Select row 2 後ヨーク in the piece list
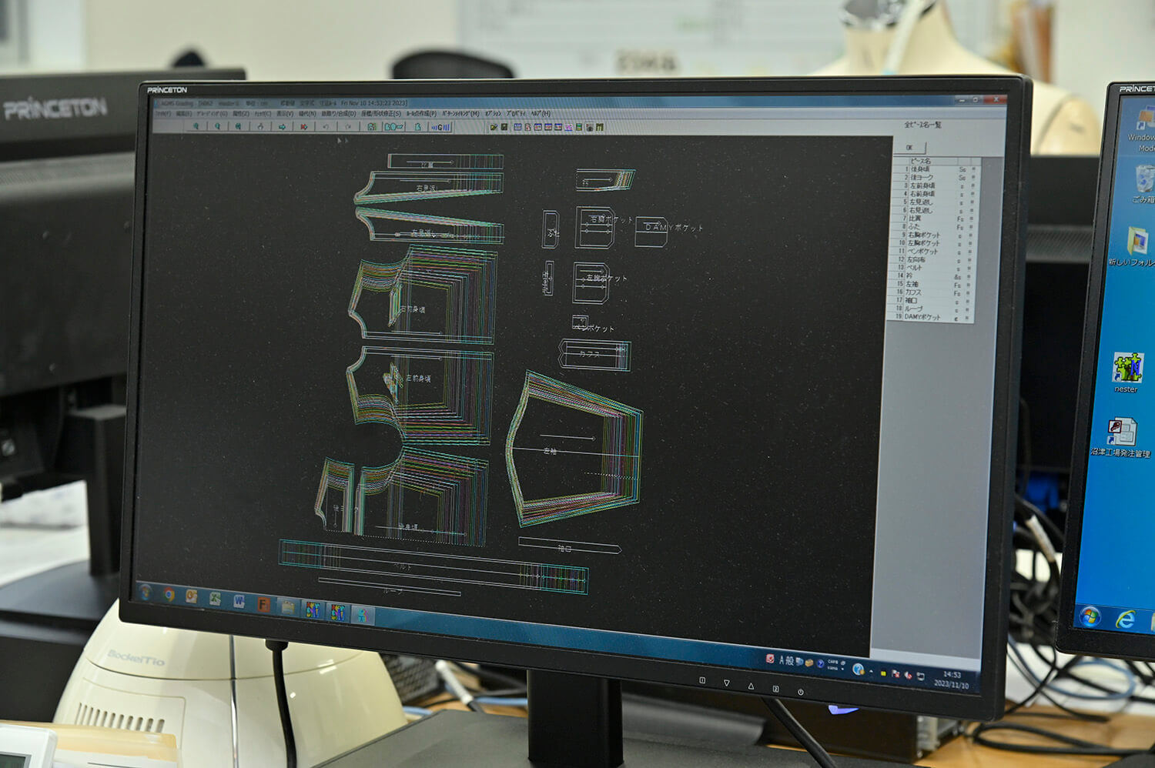Image resolution: width=1155 pixels, height=768 pixels. click(x=936, y=178)
